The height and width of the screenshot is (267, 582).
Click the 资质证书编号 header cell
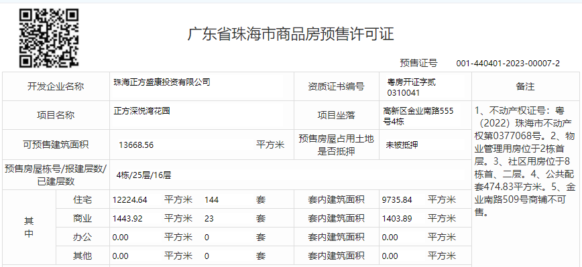tap(337, 86)
